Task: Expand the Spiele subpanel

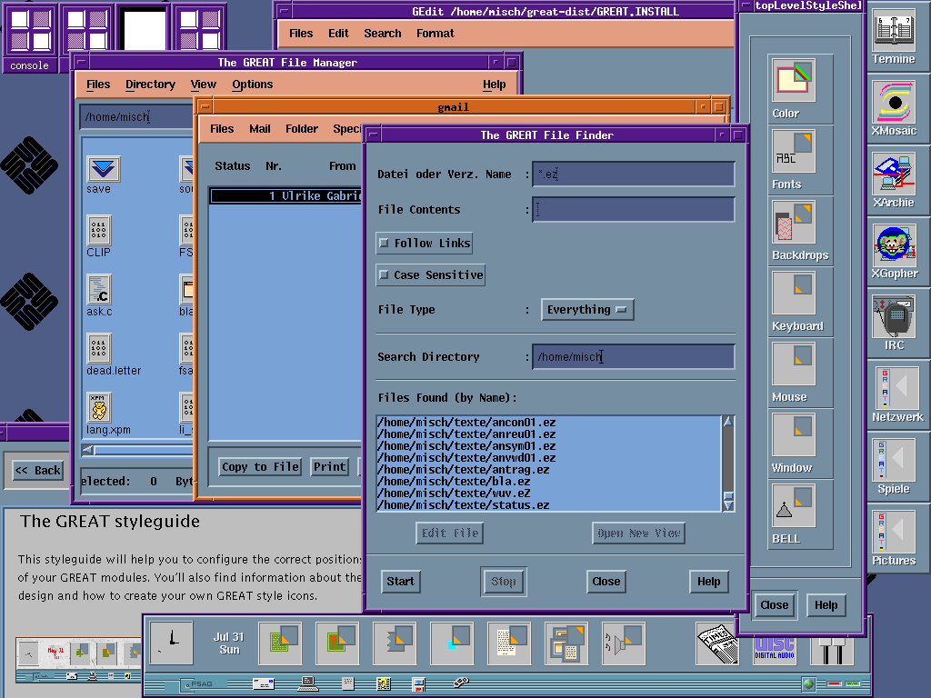Action: point(894,459)
